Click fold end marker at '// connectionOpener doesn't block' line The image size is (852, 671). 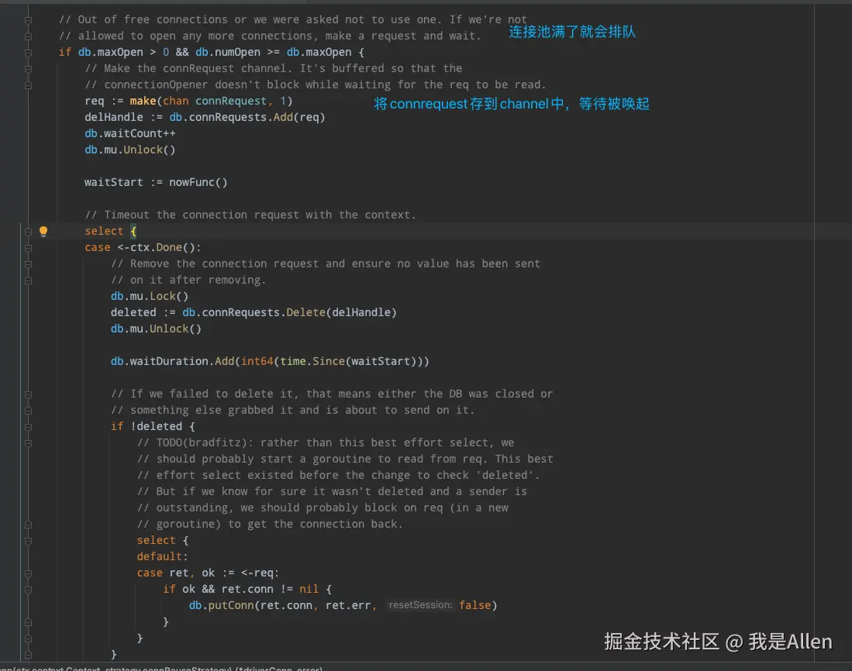pos(28,85)
